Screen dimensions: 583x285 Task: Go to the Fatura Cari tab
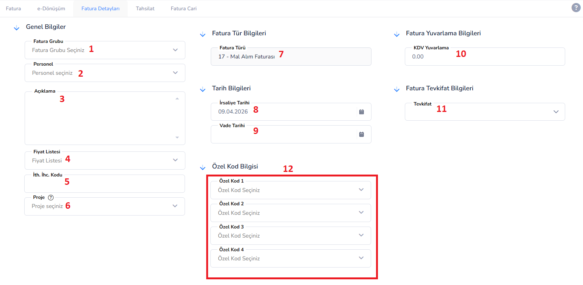(183, 8)
